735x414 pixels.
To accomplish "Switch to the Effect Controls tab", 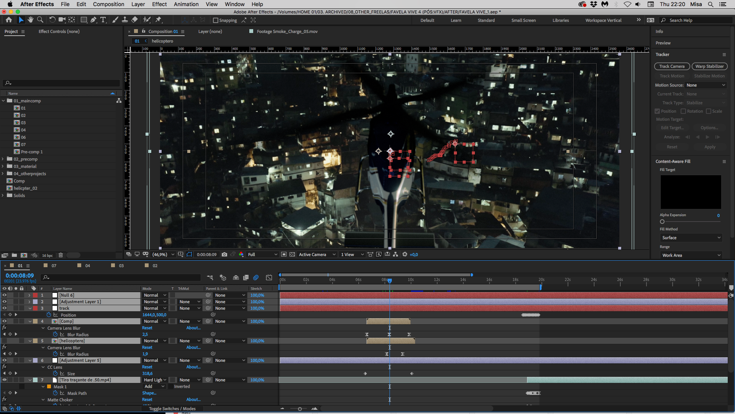I will tap(59, 31).
